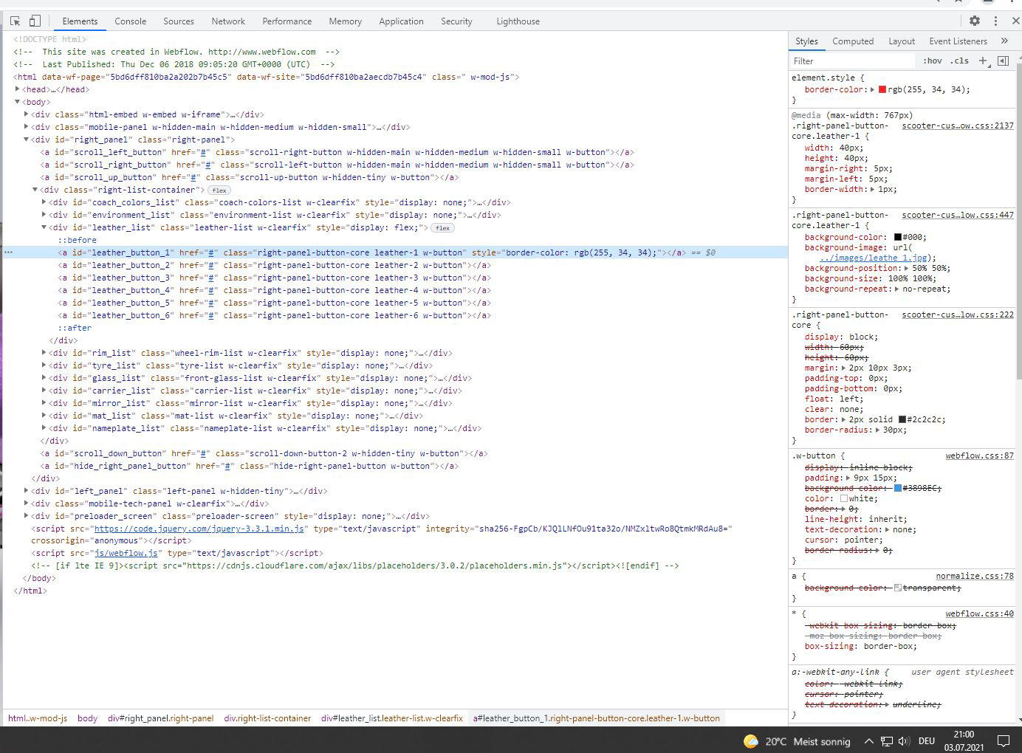Toggle flex badge on leather_list div
The image size is (1022, 753).
point(442,228)
